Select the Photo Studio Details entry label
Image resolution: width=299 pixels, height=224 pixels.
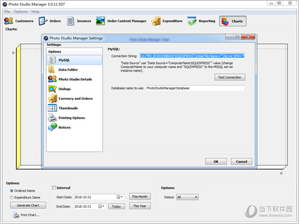click(x=75, y=79)
